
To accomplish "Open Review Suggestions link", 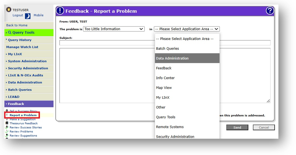I will (x=23, y=135).
